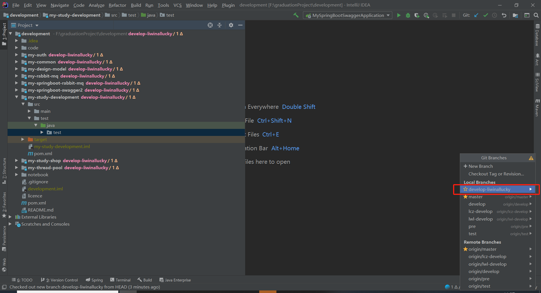541x293 pixels.
Task: Open the Web side tab
Action: pyautogui.click(x=4, y=265)
